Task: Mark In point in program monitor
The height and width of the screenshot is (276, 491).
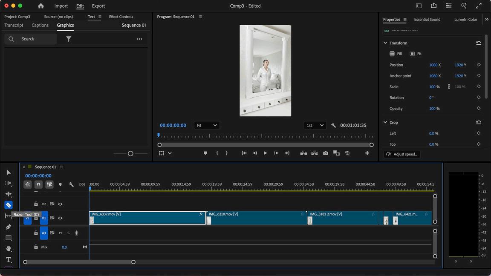Action: tap(217, 153)
